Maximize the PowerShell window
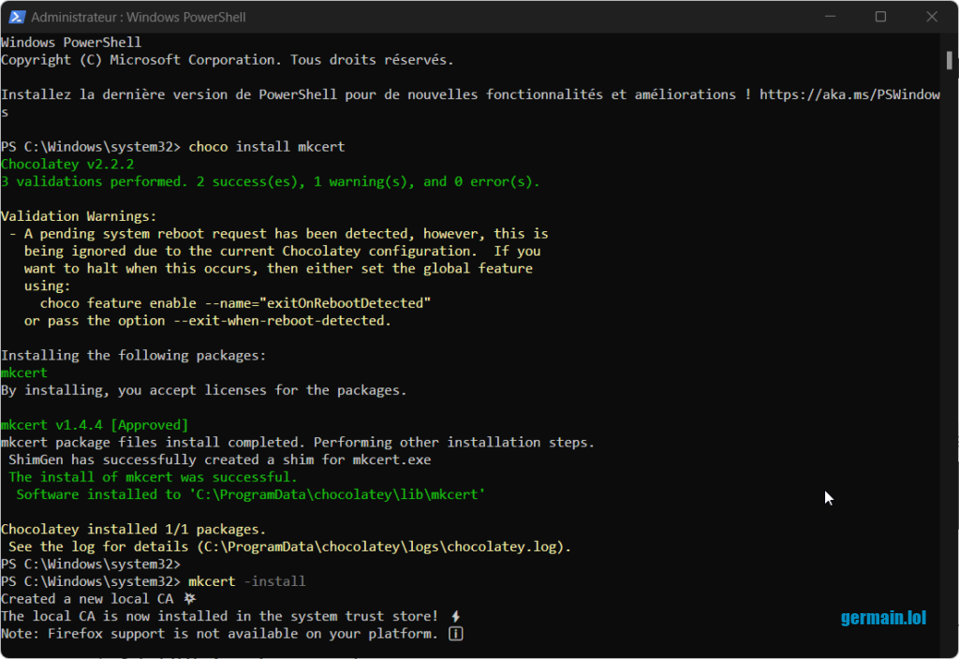Image resolution: width=959 pixels, height=659 pixels. [x=880, y=17]
